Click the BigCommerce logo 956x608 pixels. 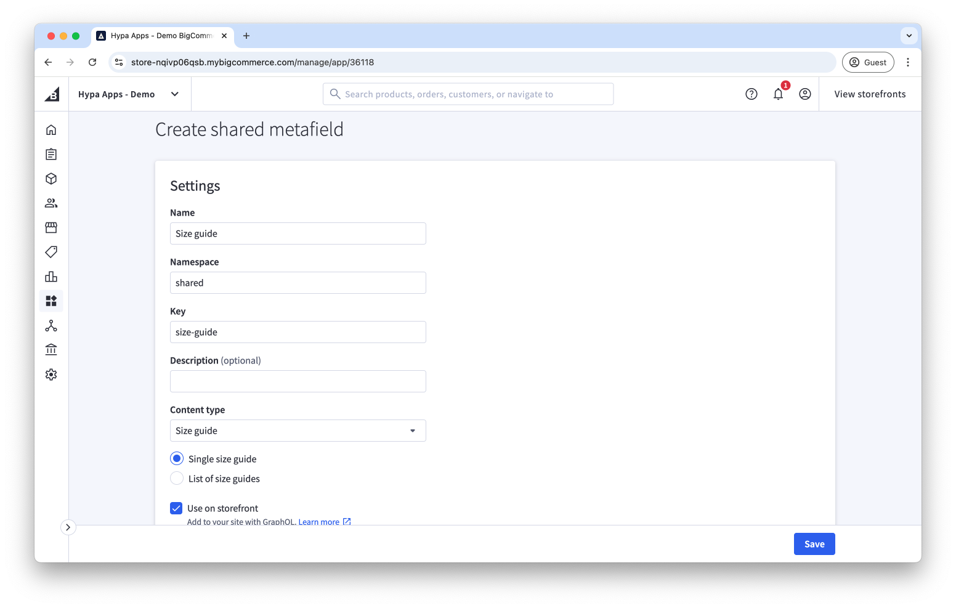(52, 94)
